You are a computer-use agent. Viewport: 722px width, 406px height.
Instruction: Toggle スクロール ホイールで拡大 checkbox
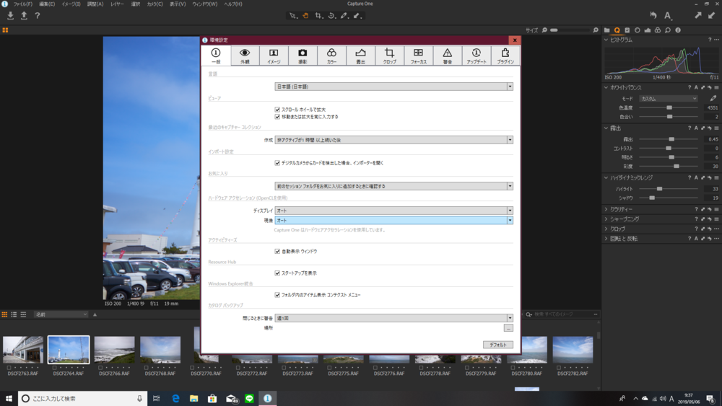pos(277,110)
